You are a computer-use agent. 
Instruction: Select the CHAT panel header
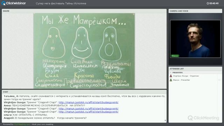click(x=84, y=92)
